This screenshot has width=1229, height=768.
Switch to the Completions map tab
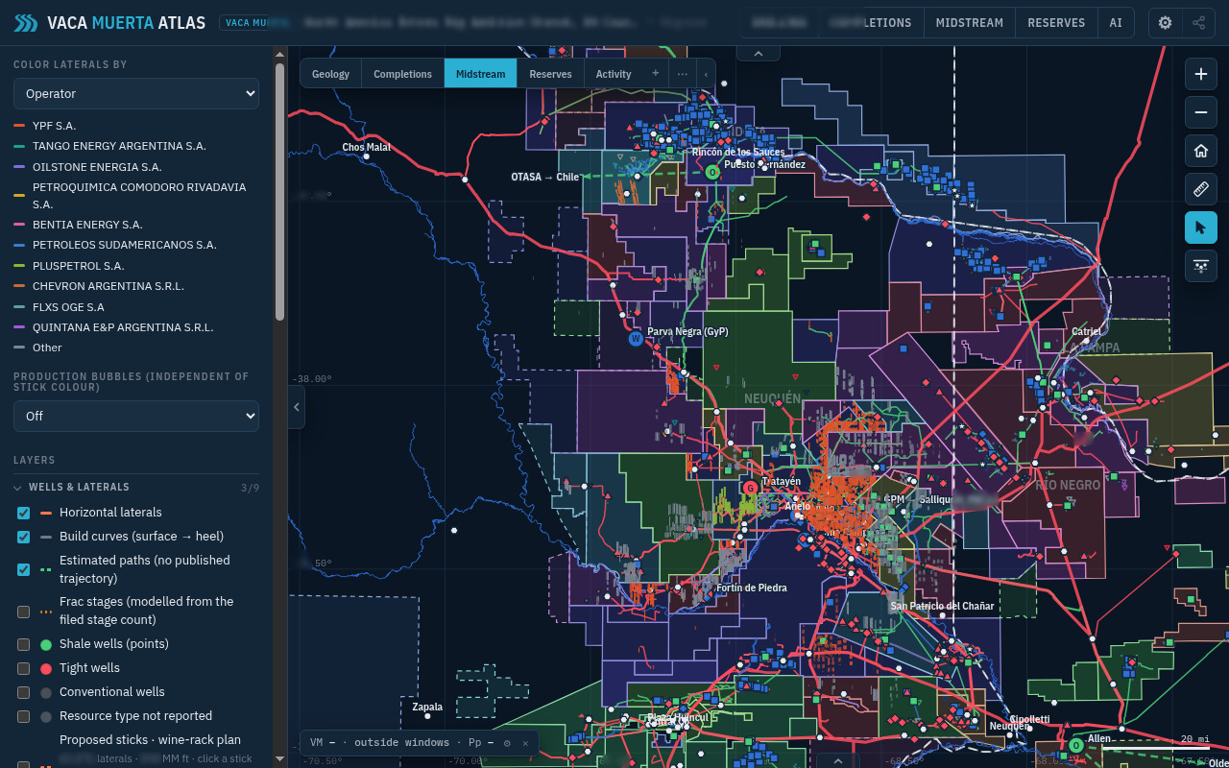point(403,74)
